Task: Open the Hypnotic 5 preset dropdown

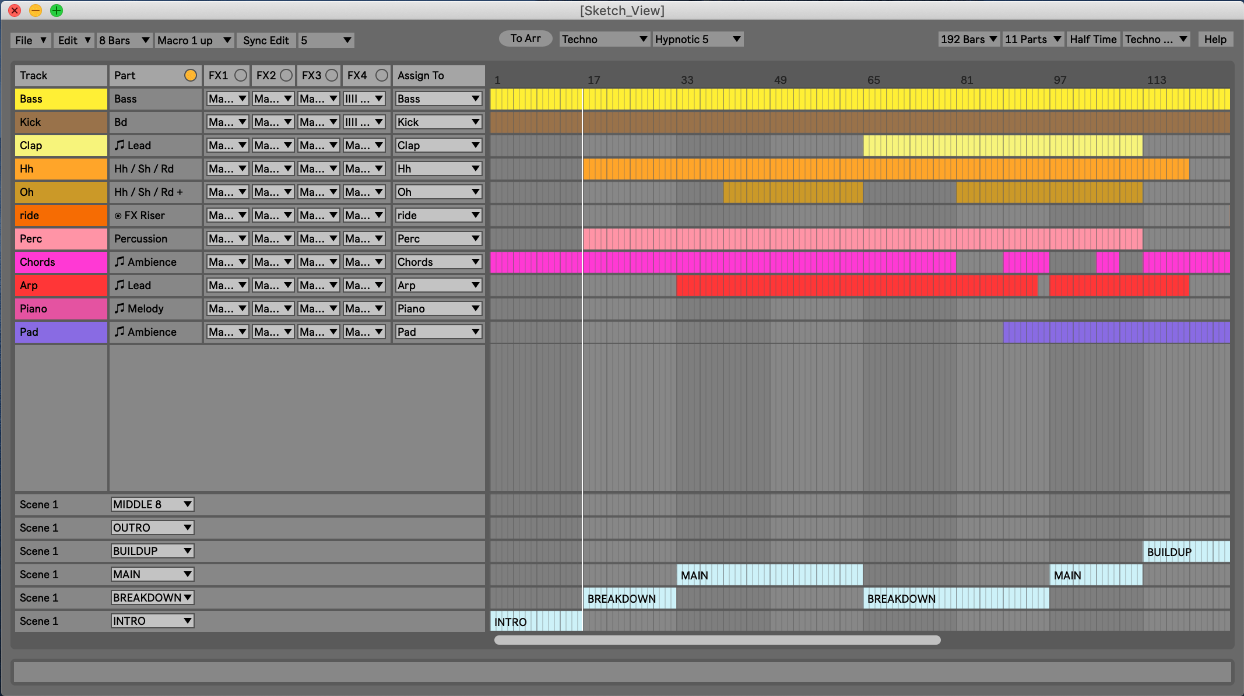Action: pos(698,39)
